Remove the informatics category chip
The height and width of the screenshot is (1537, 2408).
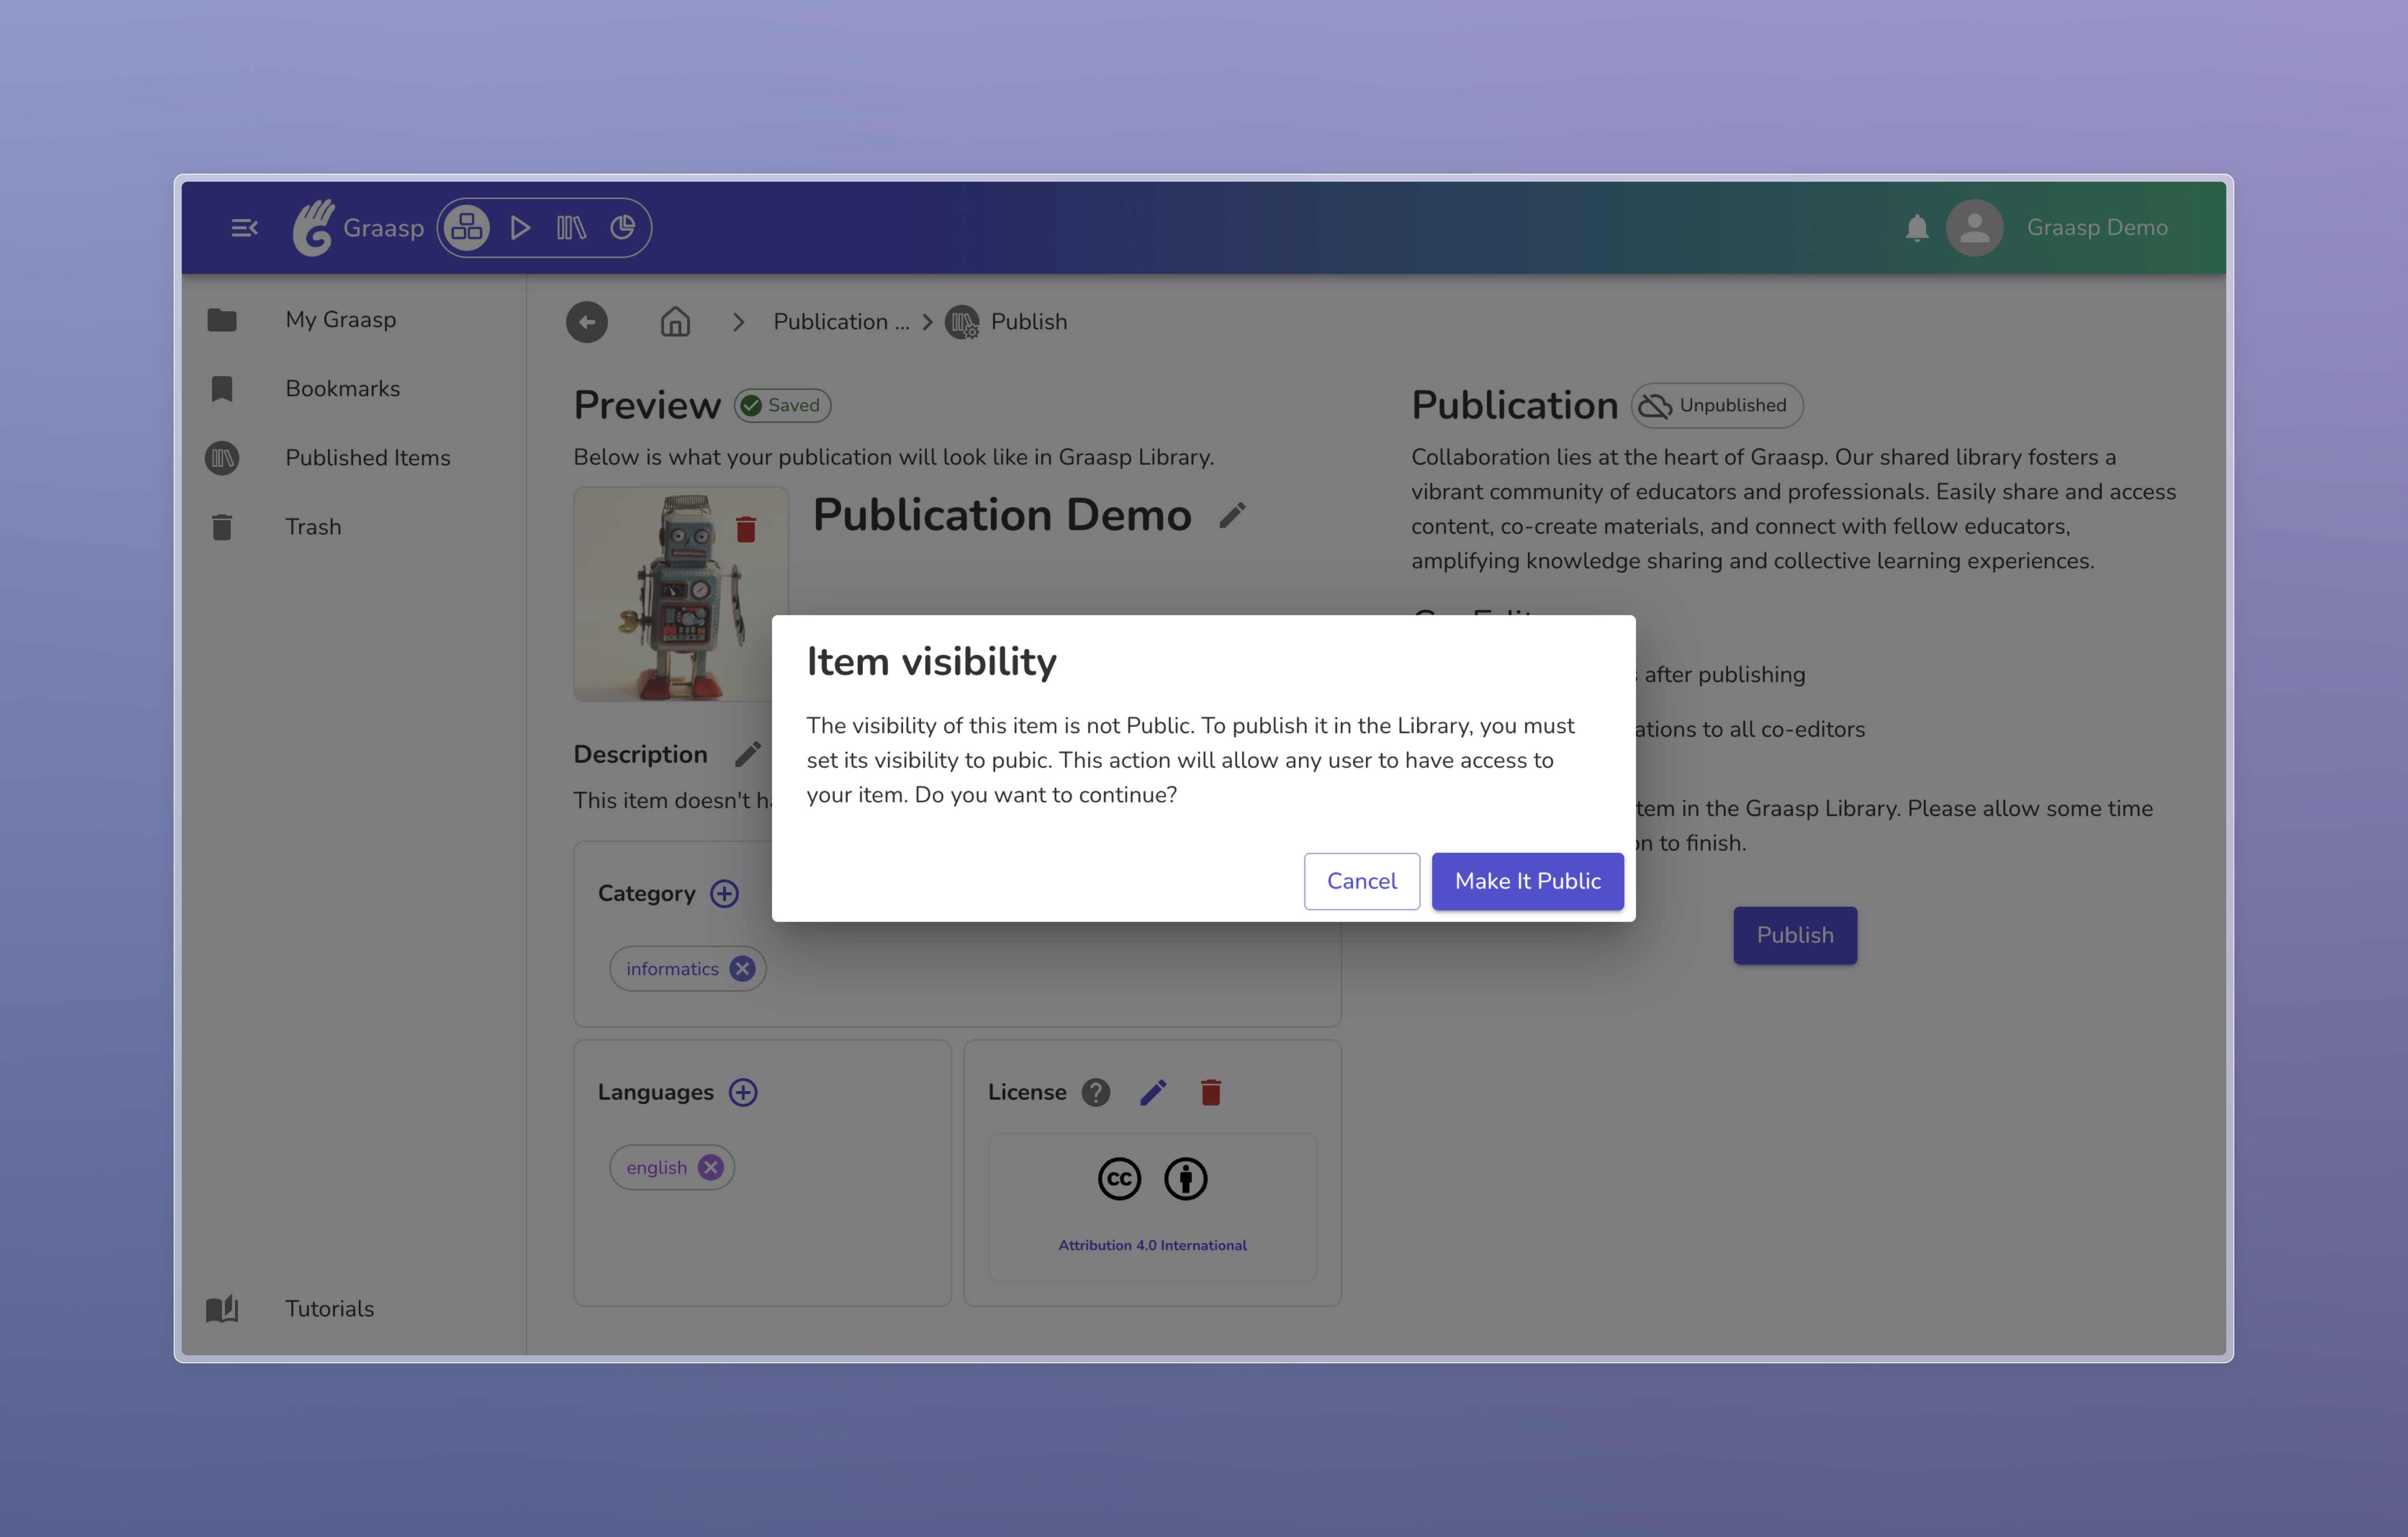(742, 968)
